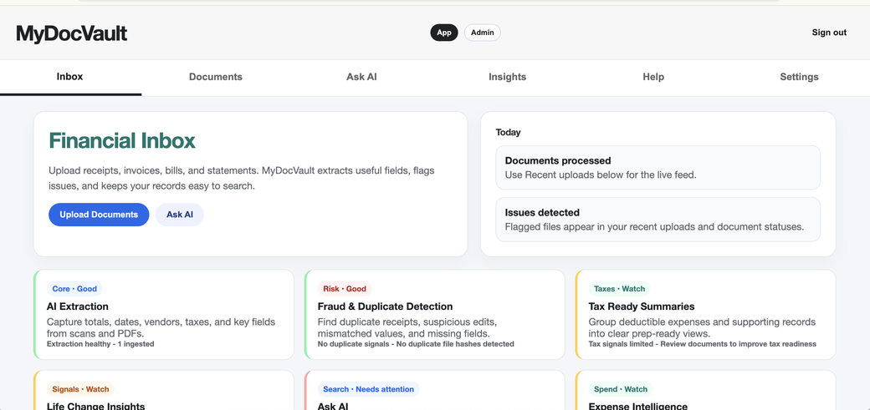The image size is (870, 410).
Task: Select the Settings tab
Action: tap(799, 77)
